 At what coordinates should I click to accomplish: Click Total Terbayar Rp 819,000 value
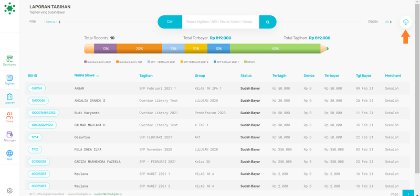(x=220, y=38)
